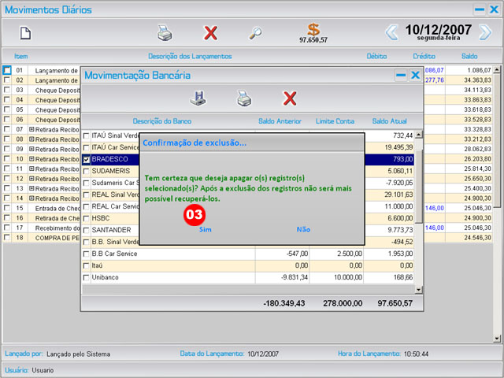Click the printer icon in Movimentos Diários toolbar
This screenshot has height=378, width=504.
click(x=165, y=33)
